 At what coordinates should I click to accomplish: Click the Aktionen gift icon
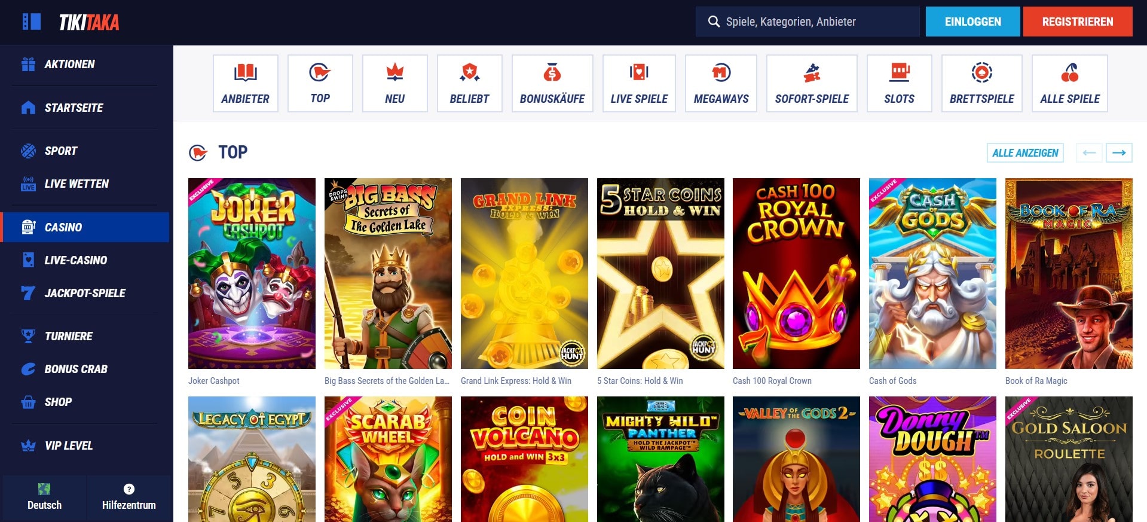point(28,64)
